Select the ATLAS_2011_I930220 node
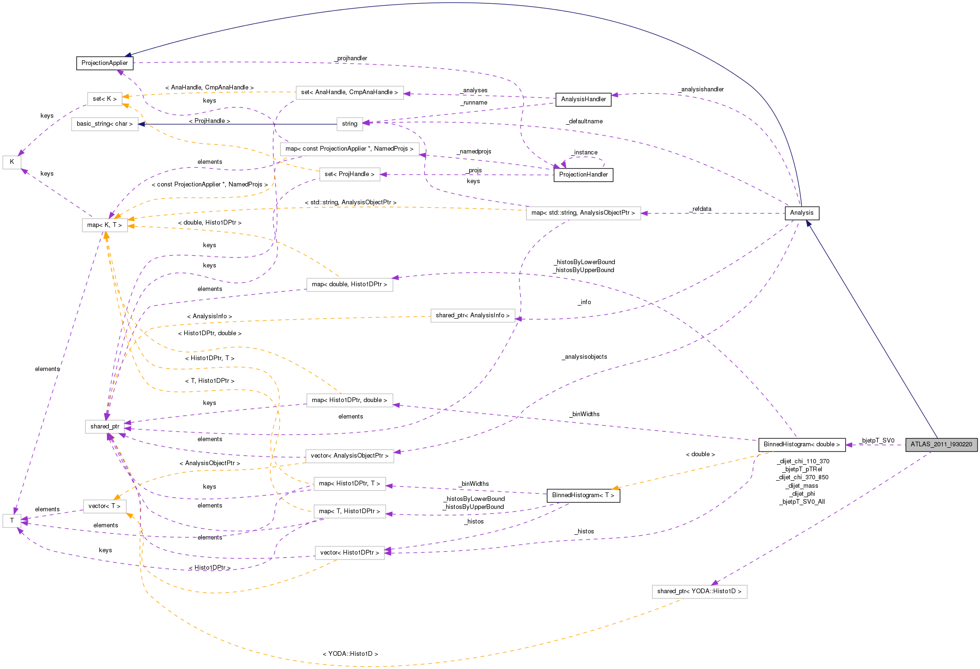The width and height of the screenshot is (980, 669). click(941, 444)
